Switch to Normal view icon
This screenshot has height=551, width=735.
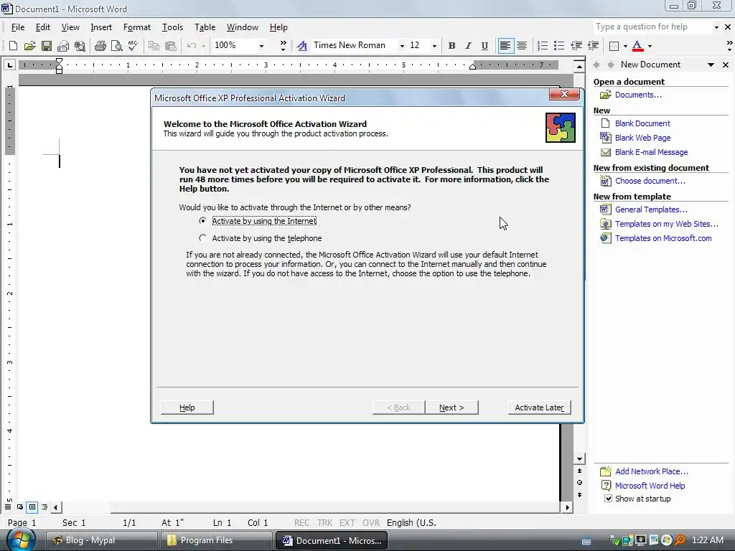8,507
